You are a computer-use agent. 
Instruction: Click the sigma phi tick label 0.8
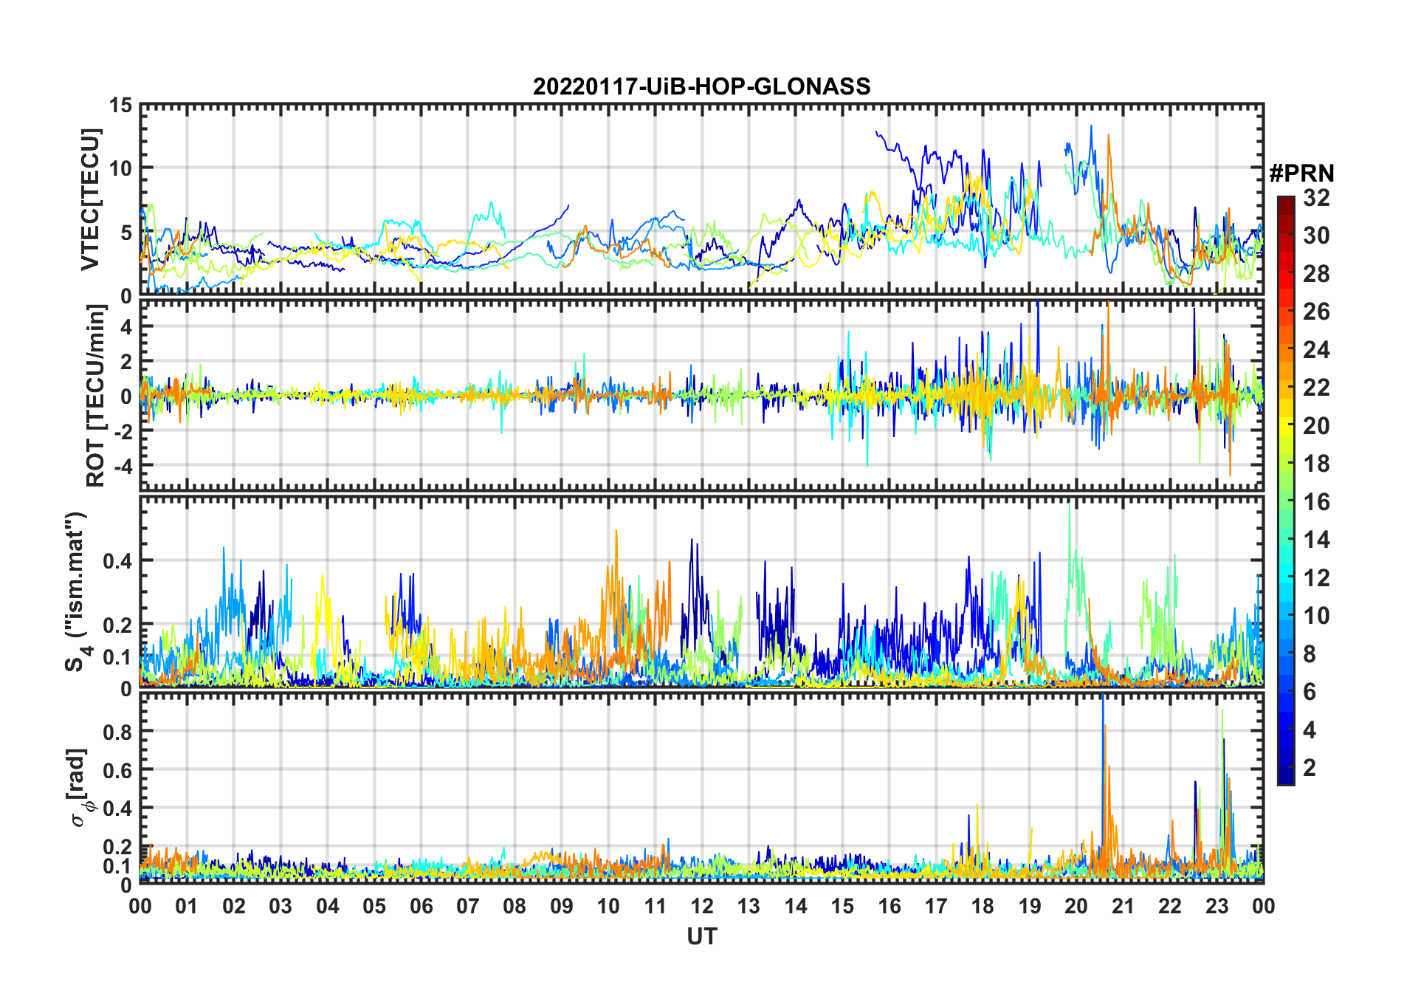coord(117,732)
